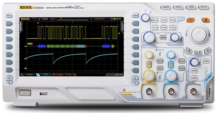217x113 pixels.
Task: Open the Utility menu button
Action: click(x=172, y=27)
